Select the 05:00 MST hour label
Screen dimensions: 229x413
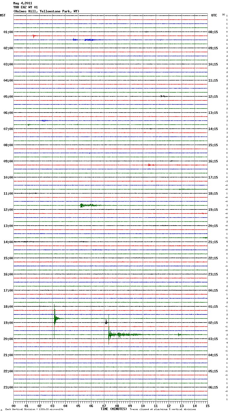(x=8, y=97)
